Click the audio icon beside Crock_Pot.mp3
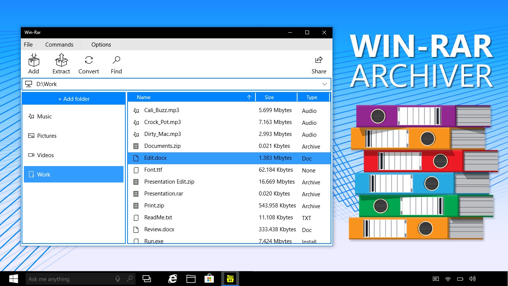This screenshot has height=286, width=508. coord(136,122)
